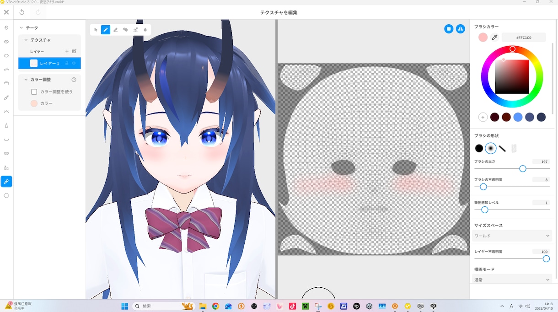This screenshot has height=312, width=558.
Task: Open the ワールド size space dropdown
Action: click(x=512, y=236)
